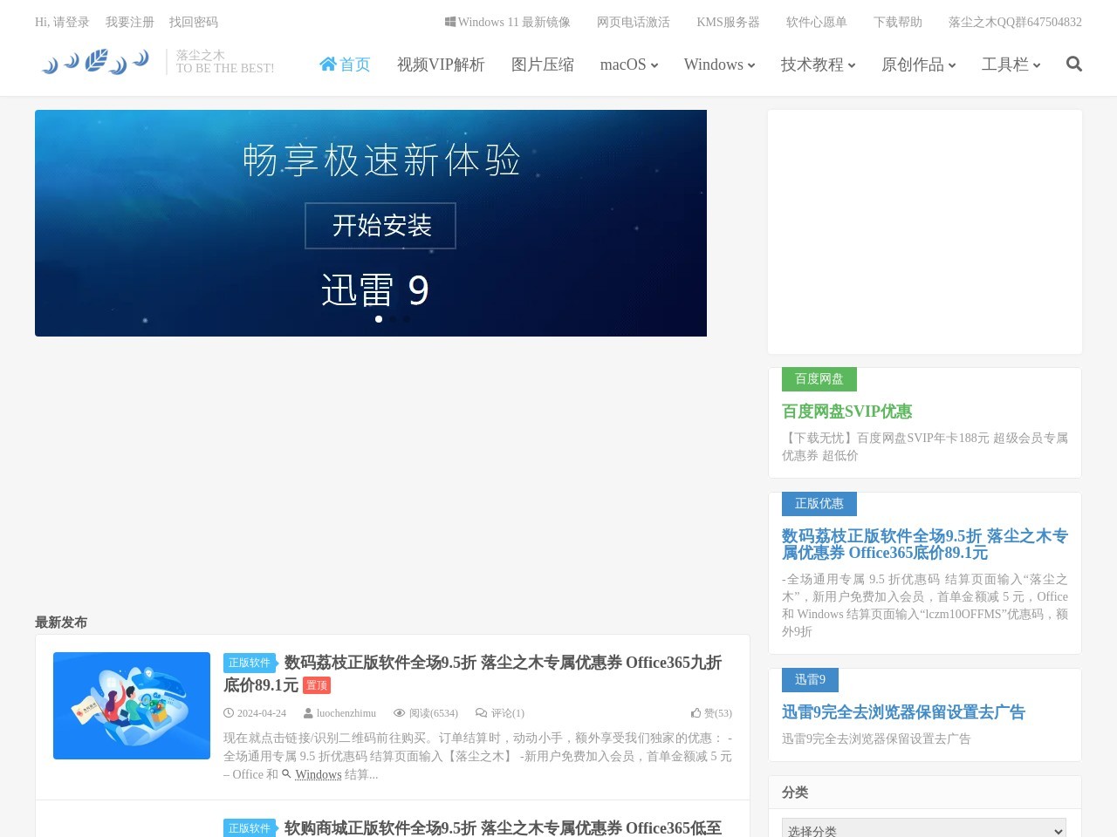The height and width of the screenshot is (837, 1117).
Task: Open 迅雷9完全去浏览器保留设置去广告 title
Action: tap(903, 712)
